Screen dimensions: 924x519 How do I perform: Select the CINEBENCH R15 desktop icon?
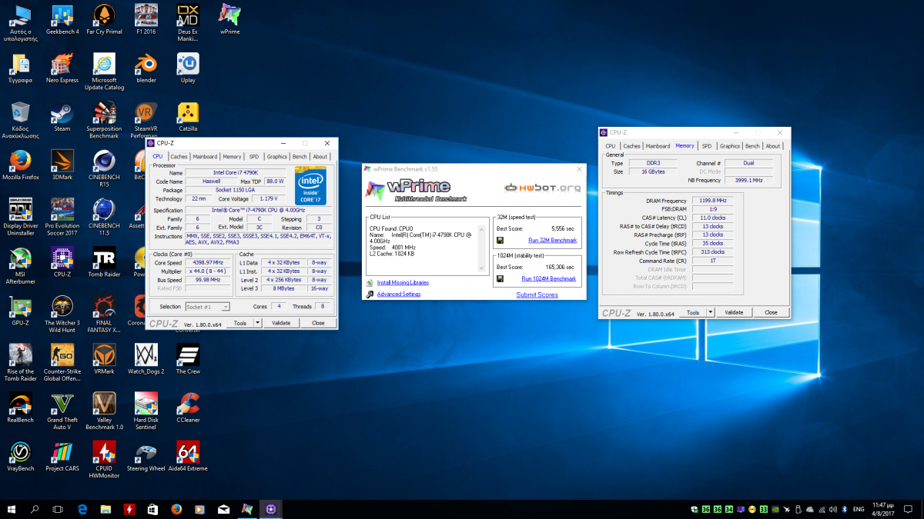[x=104, y=168]
